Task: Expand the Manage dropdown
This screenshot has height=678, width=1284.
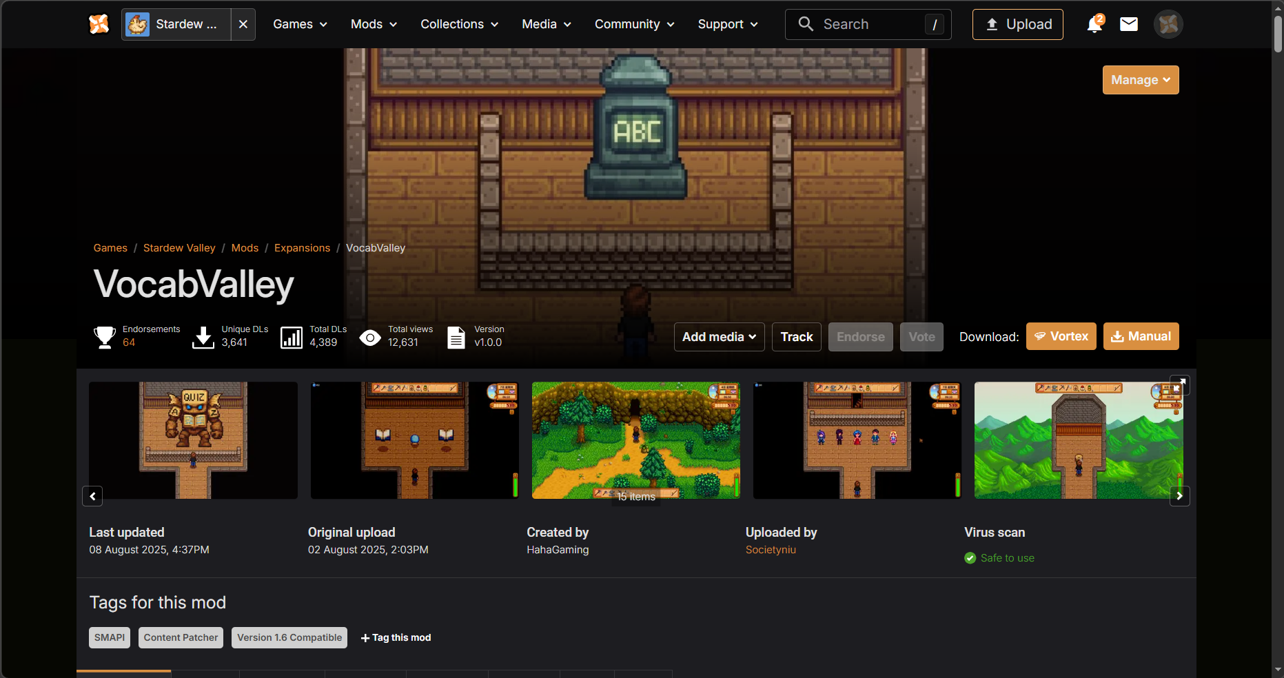Action: pyautogui.click(x=1140, y=80)
